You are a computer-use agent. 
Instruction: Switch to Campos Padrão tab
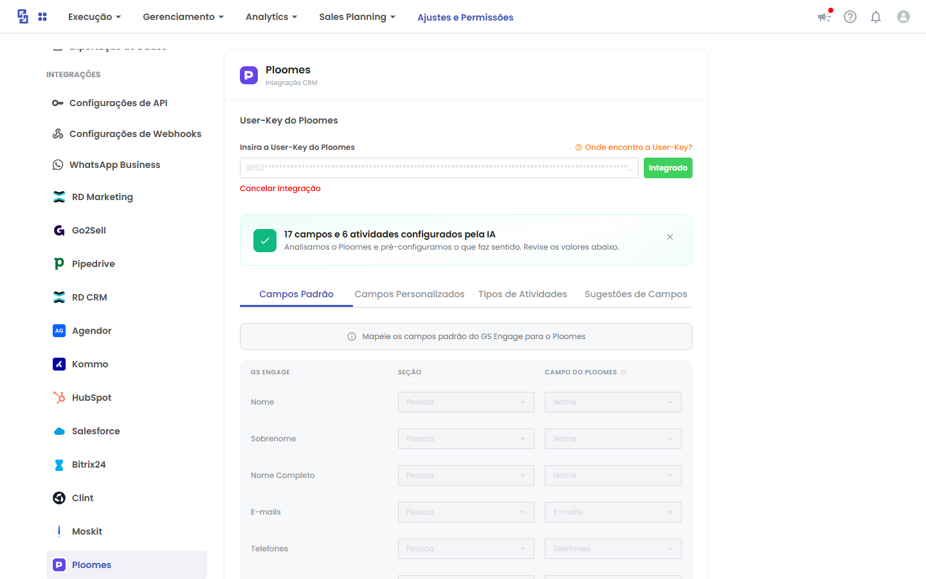point(296,294)
